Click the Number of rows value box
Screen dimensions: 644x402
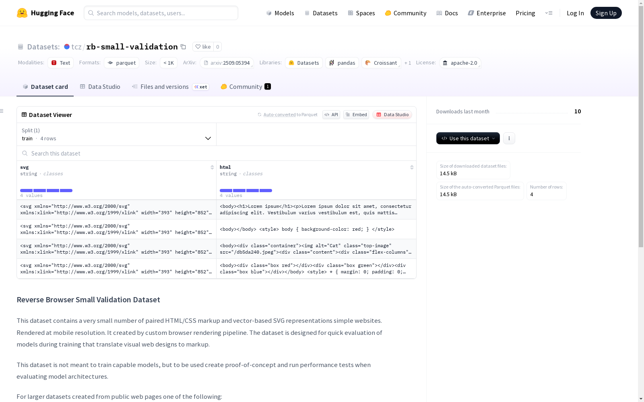point(546,191)
